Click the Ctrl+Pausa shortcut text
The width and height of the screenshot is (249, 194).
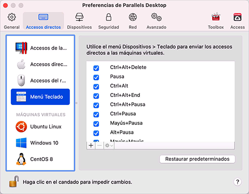pos(123,113)
